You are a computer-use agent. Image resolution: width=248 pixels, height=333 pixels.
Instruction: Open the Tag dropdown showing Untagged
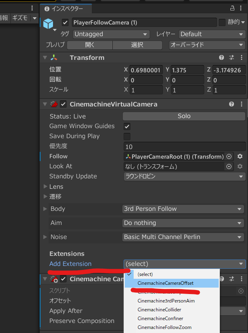click(x=112, y=34)
